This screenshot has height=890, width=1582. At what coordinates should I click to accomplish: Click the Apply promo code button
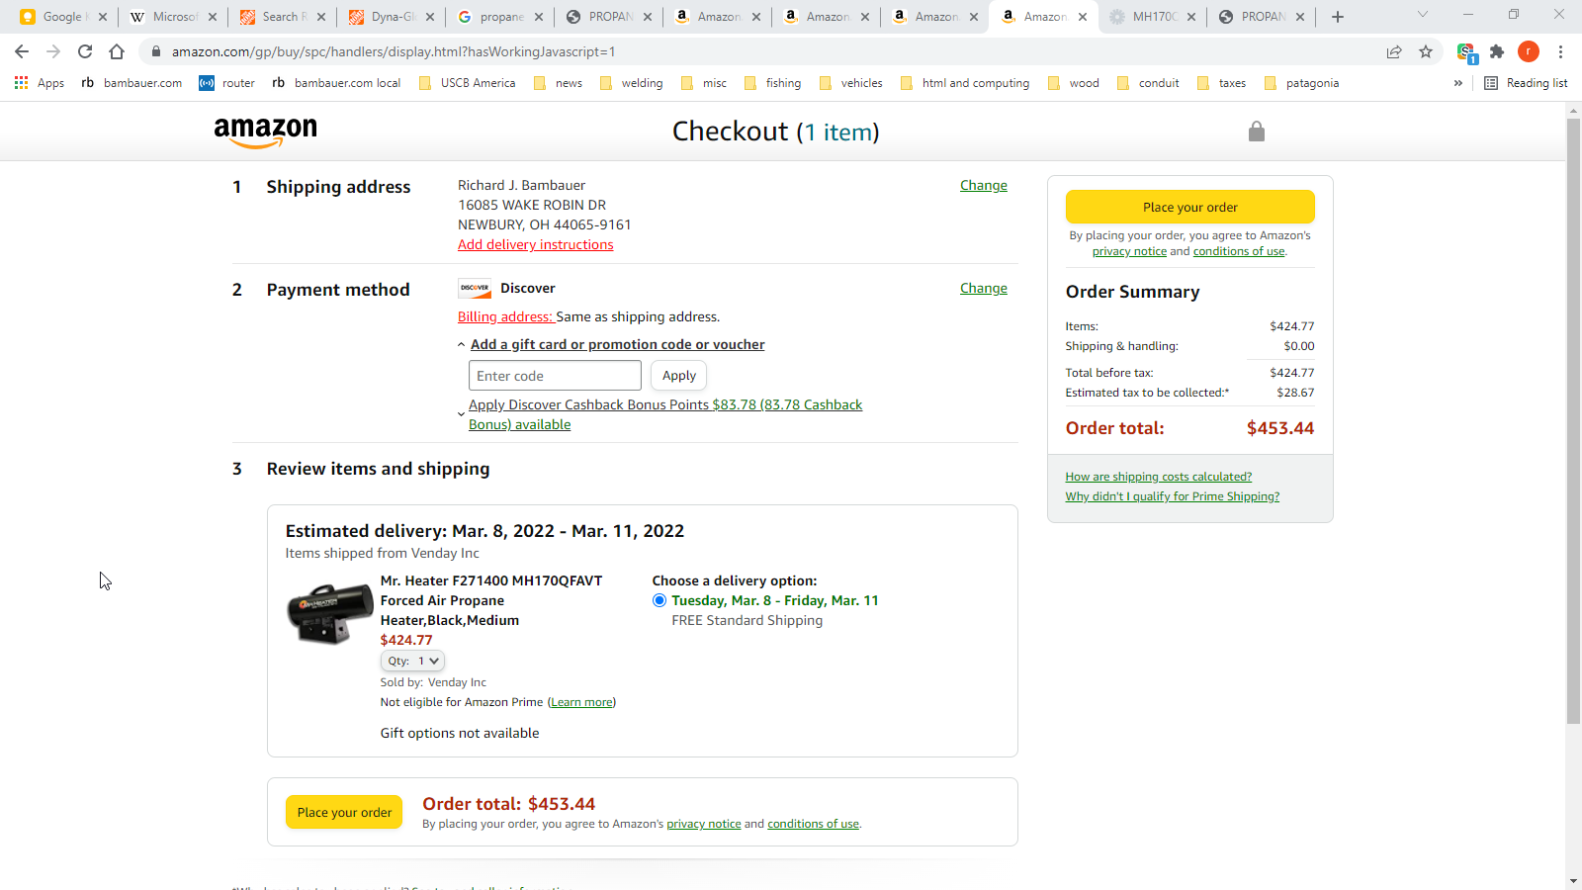click(678, 376)
